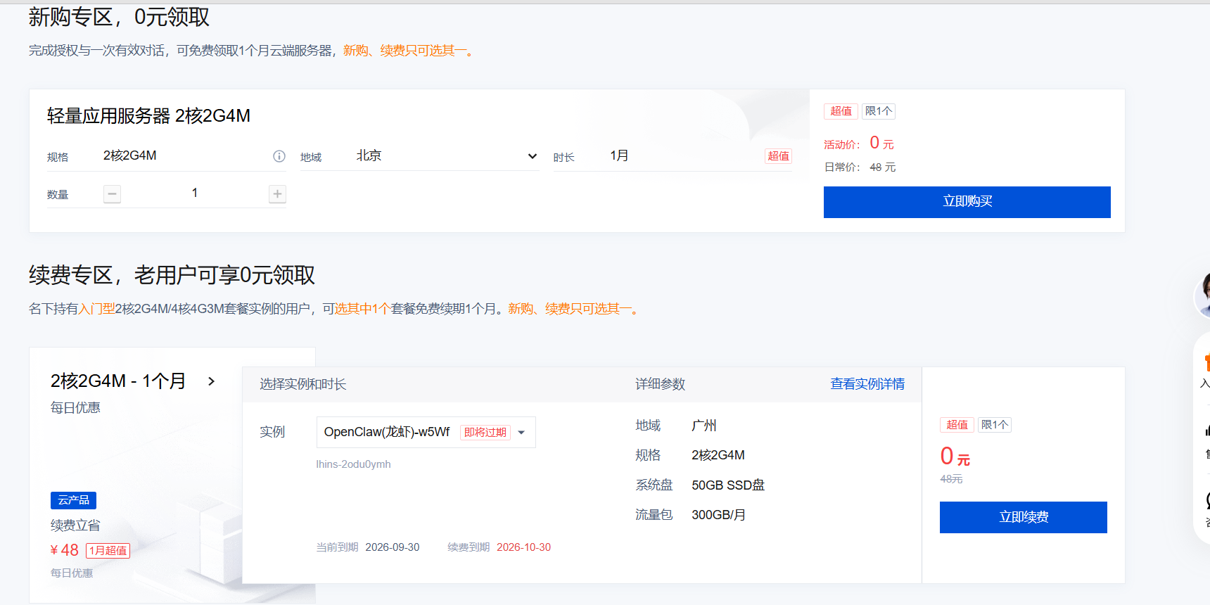The width and height of the screenshot is (1210, 605).
Task: Click the 选择实例和时长 header
Action: [302, 384]
